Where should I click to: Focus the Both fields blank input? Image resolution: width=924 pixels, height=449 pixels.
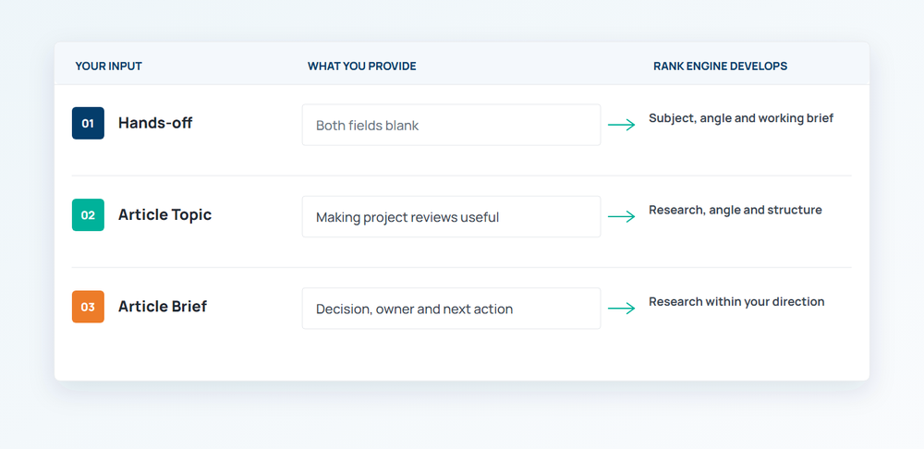452,125
